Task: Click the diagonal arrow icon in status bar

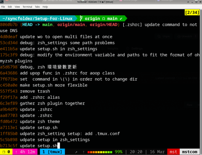Action: [x=76, y=152]
